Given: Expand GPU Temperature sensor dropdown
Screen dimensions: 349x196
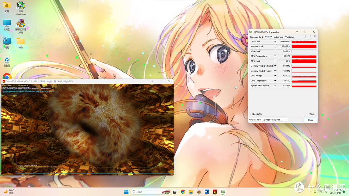Looking at the screenshot, I should pyautogui.click(x=275, y=56).
